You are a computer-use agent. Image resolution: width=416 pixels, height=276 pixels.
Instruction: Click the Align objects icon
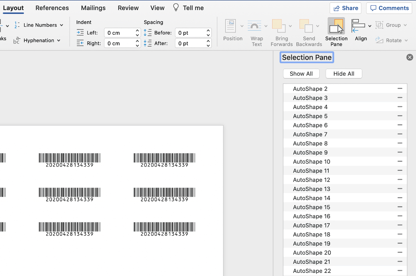pos(358,26)
